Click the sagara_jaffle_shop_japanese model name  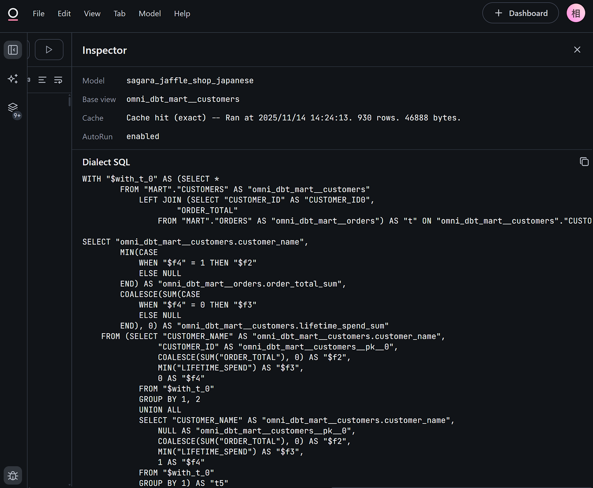tap(190, 81)
